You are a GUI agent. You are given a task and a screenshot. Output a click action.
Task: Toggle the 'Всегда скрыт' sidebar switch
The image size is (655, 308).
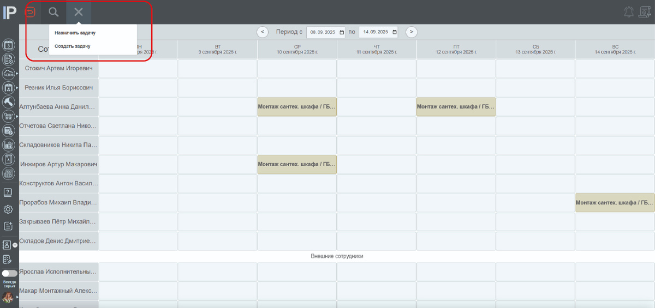coord(9,273)
